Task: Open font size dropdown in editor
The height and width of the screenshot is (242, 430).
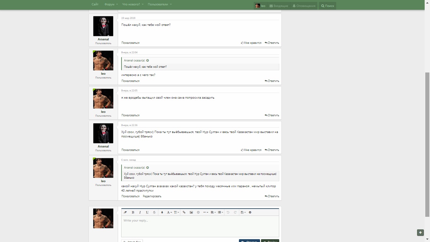Action: [176, 212]
